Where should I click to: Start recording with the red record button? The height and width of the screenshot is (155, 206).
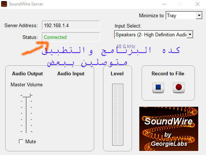coord(179,87)
